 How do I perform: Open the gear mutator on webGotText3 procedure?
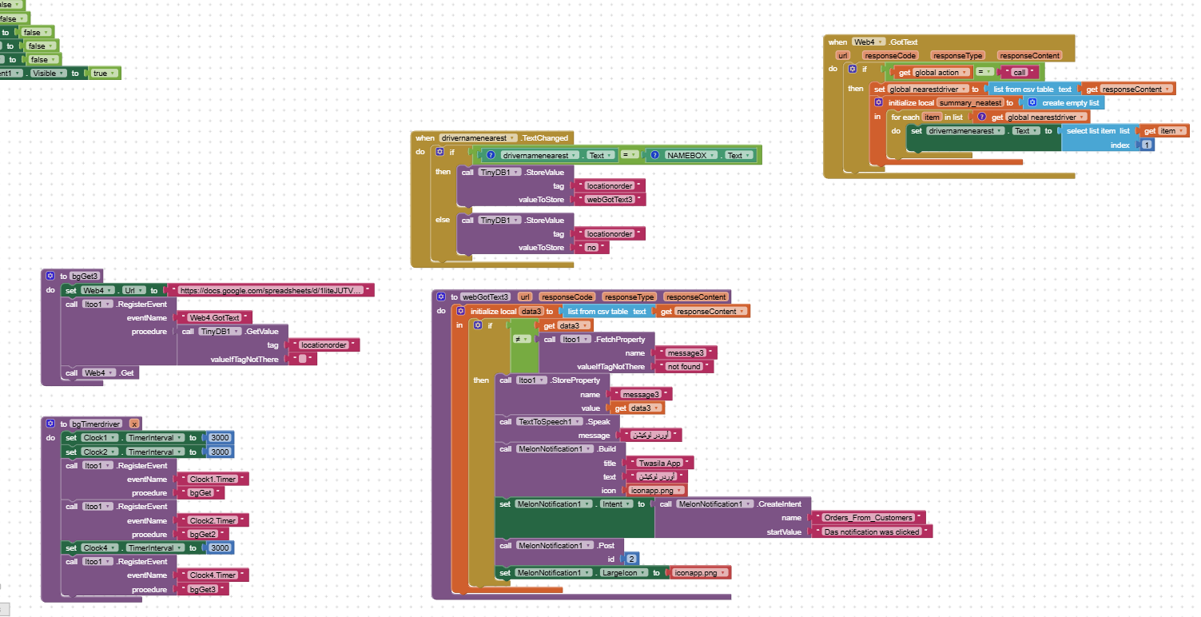441,297
